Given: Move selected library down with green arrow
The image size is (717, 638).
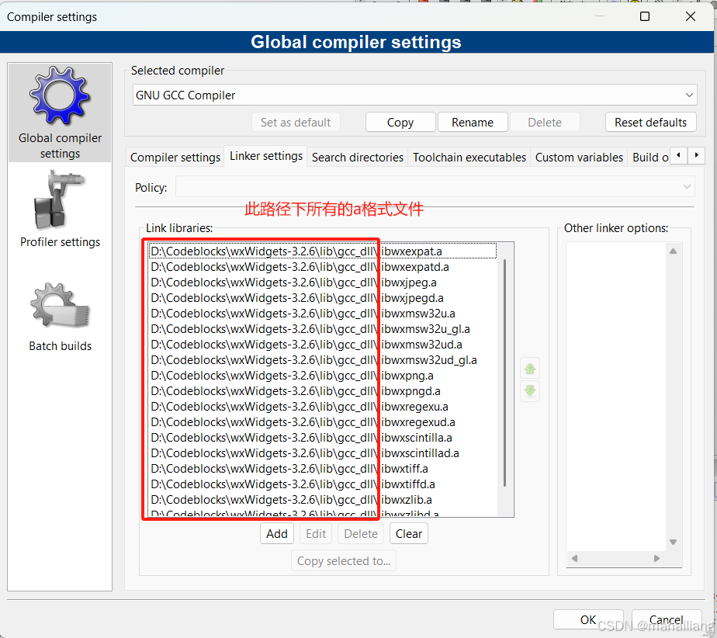Looking at the screenshot, I should point(530,391).
